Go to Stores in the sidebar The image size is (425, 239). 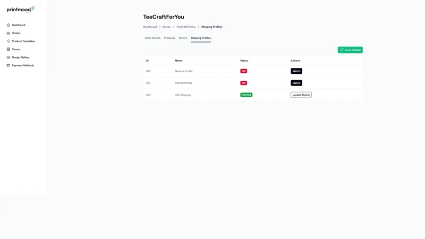click(16, 49)
